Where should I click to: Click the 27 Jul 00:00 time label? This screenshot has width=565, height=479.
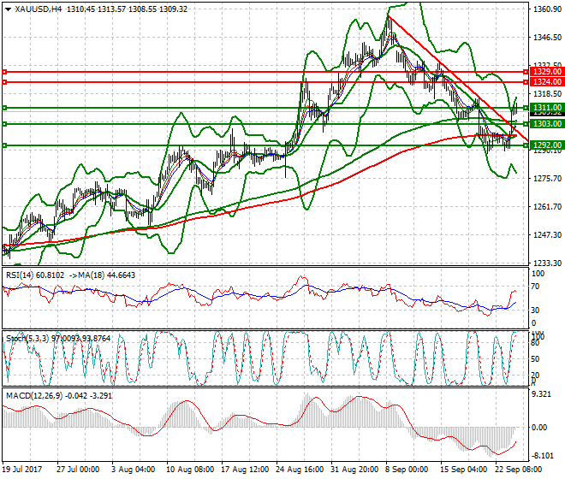[x=78, y=470]
